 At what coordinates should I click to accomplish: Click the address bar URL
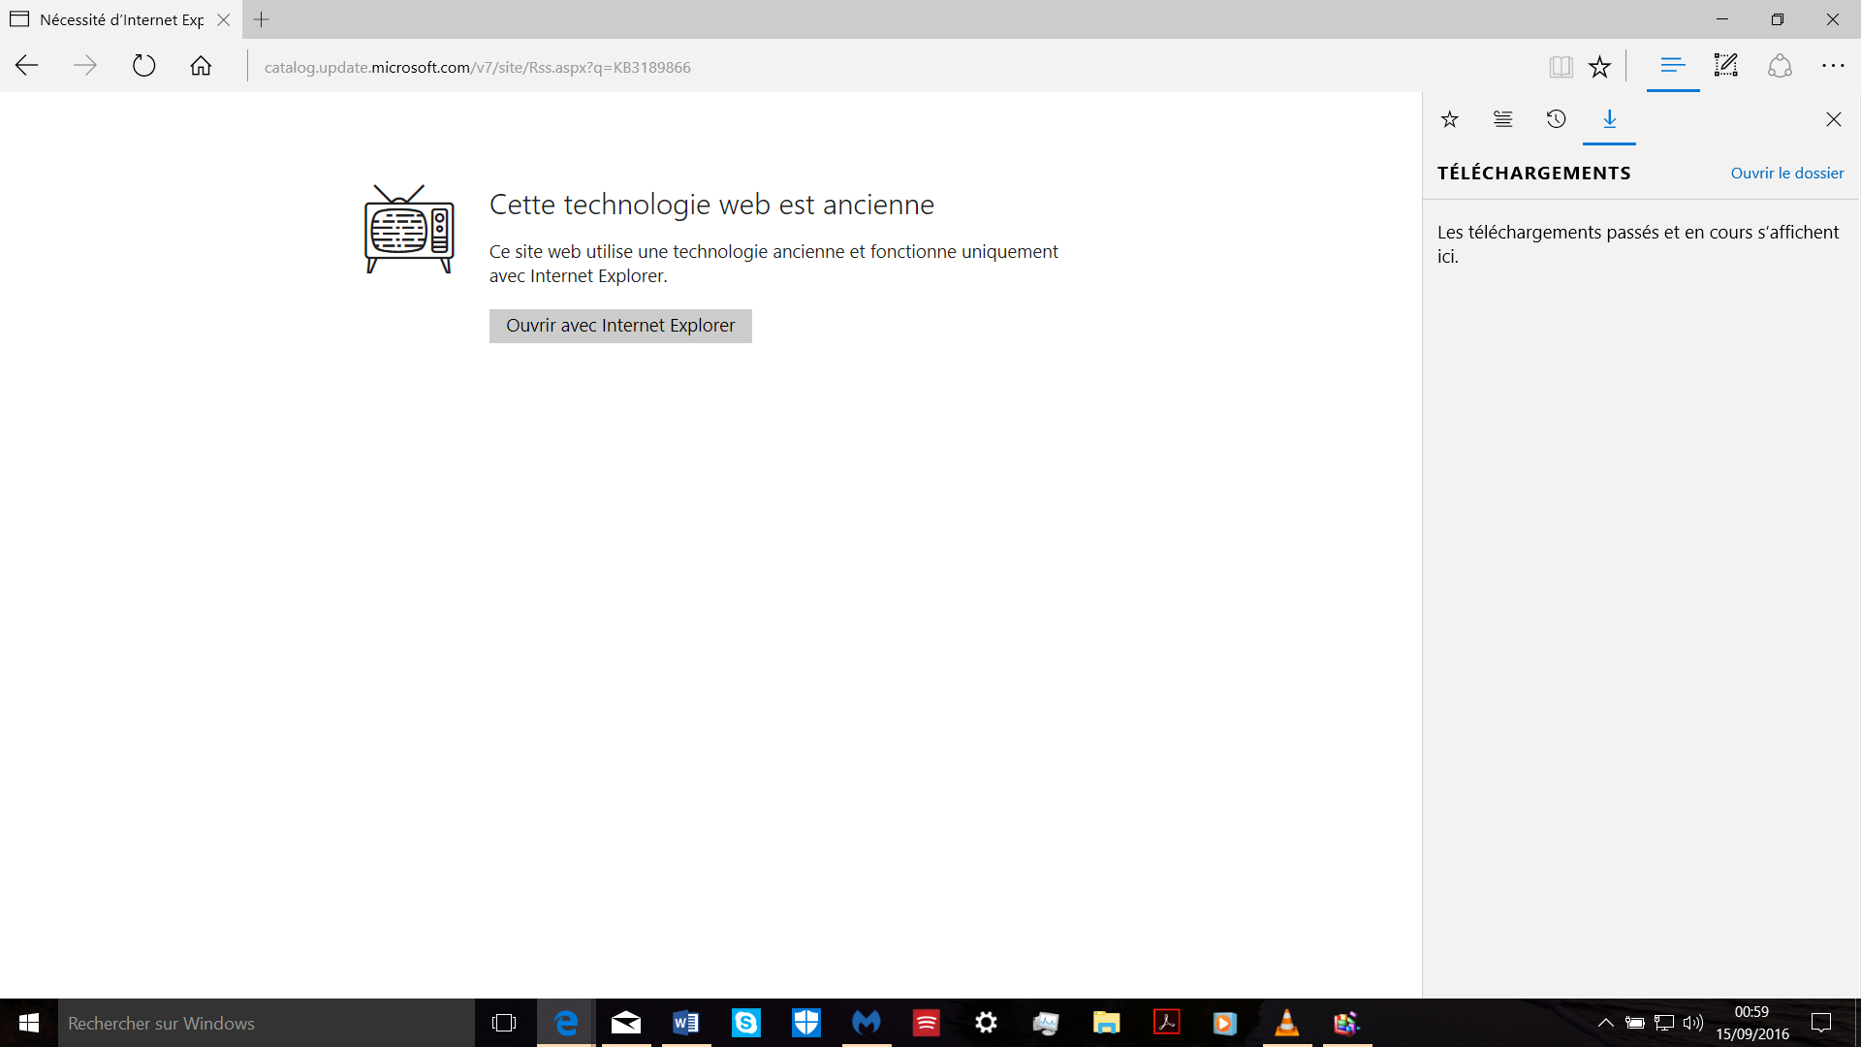click(x=477, y=67)
